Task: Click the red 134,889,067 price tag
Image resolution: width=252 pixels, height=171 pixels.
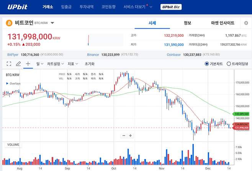Action: click(x=241, y=124)
